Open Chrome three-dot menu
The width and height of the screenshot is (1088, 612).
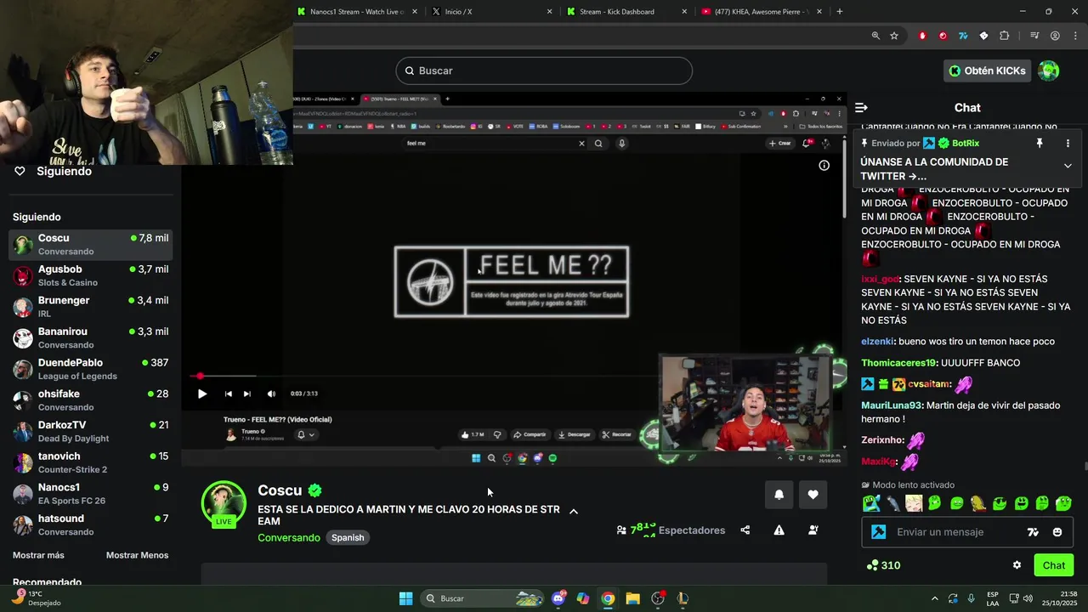tap(1074, 36)
